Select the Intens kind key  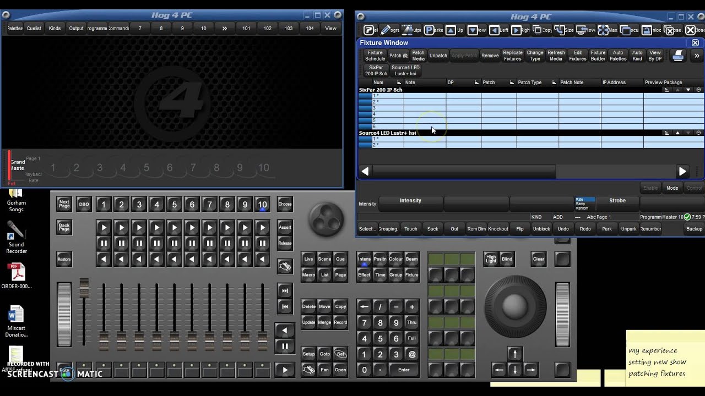click(364, 259)
